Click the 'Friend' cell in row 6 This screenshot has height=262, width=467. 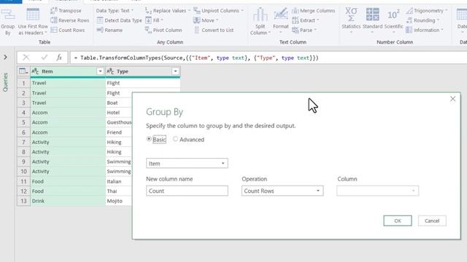118,132
